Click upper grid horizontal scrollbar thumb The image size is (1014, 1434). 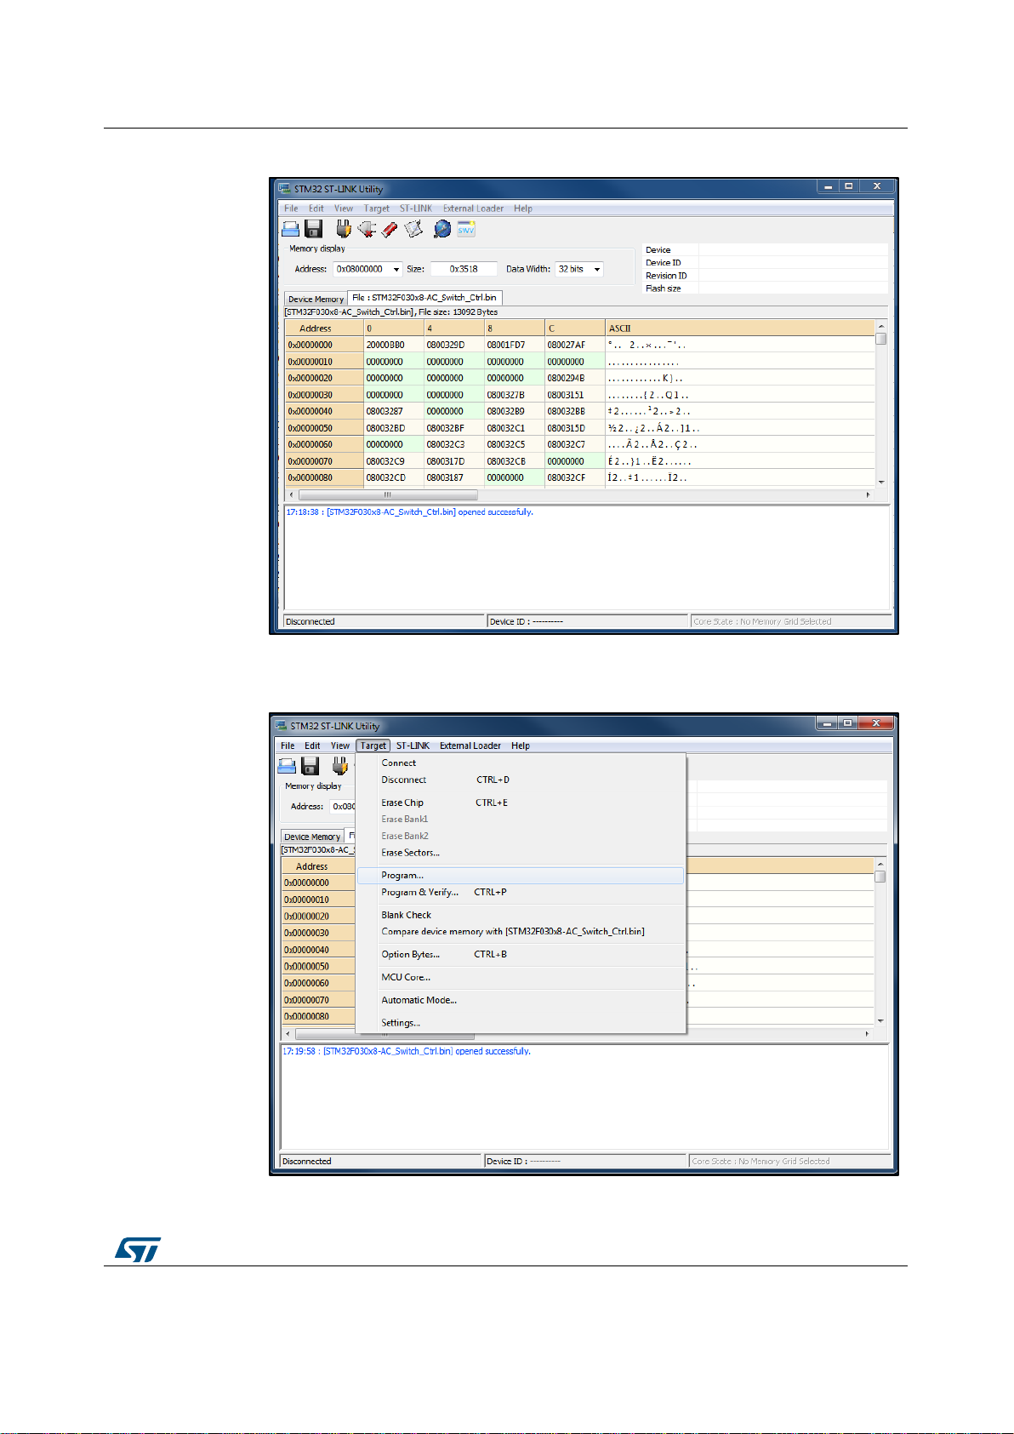[388, 494]
